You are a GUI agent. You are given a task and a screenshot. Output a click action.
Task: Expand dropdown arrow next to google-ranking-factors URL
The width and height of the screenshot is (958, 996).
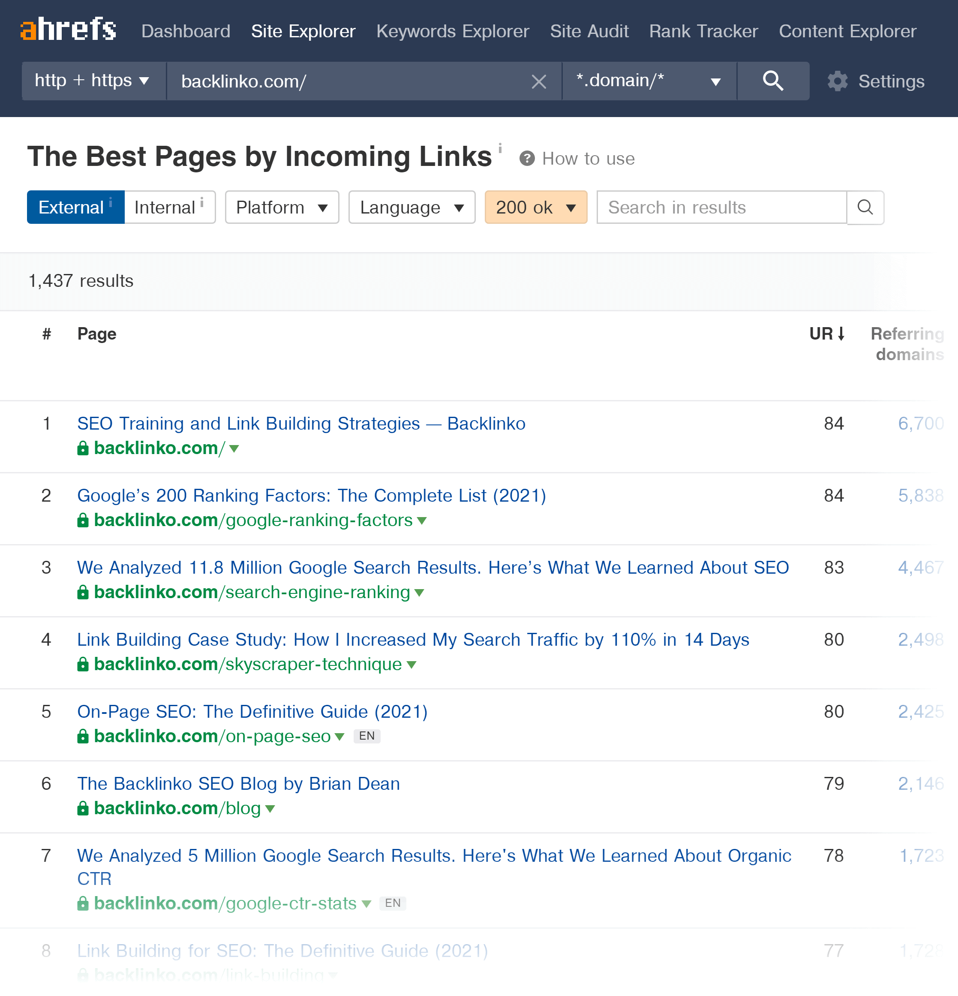coord(422,521)
